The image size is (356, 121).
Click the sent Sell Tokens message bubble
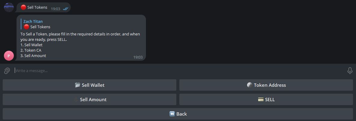click(x=44, y=8)
